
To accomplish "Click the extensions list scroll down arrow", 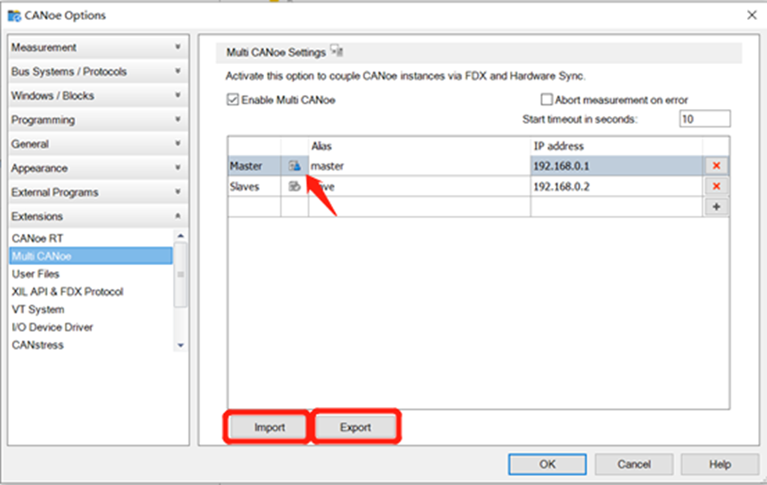I will point(181,346).
